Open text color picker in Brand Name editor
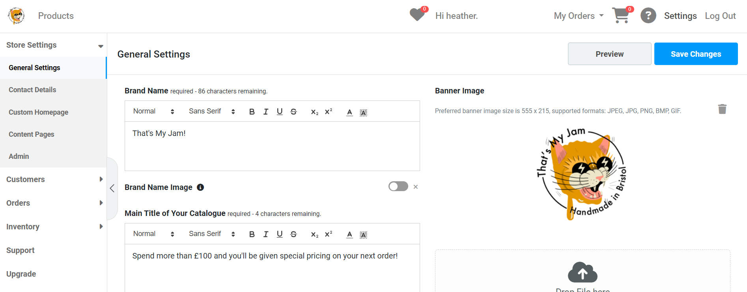This screenshot has width=747, height=292. (x=349, y=112)
